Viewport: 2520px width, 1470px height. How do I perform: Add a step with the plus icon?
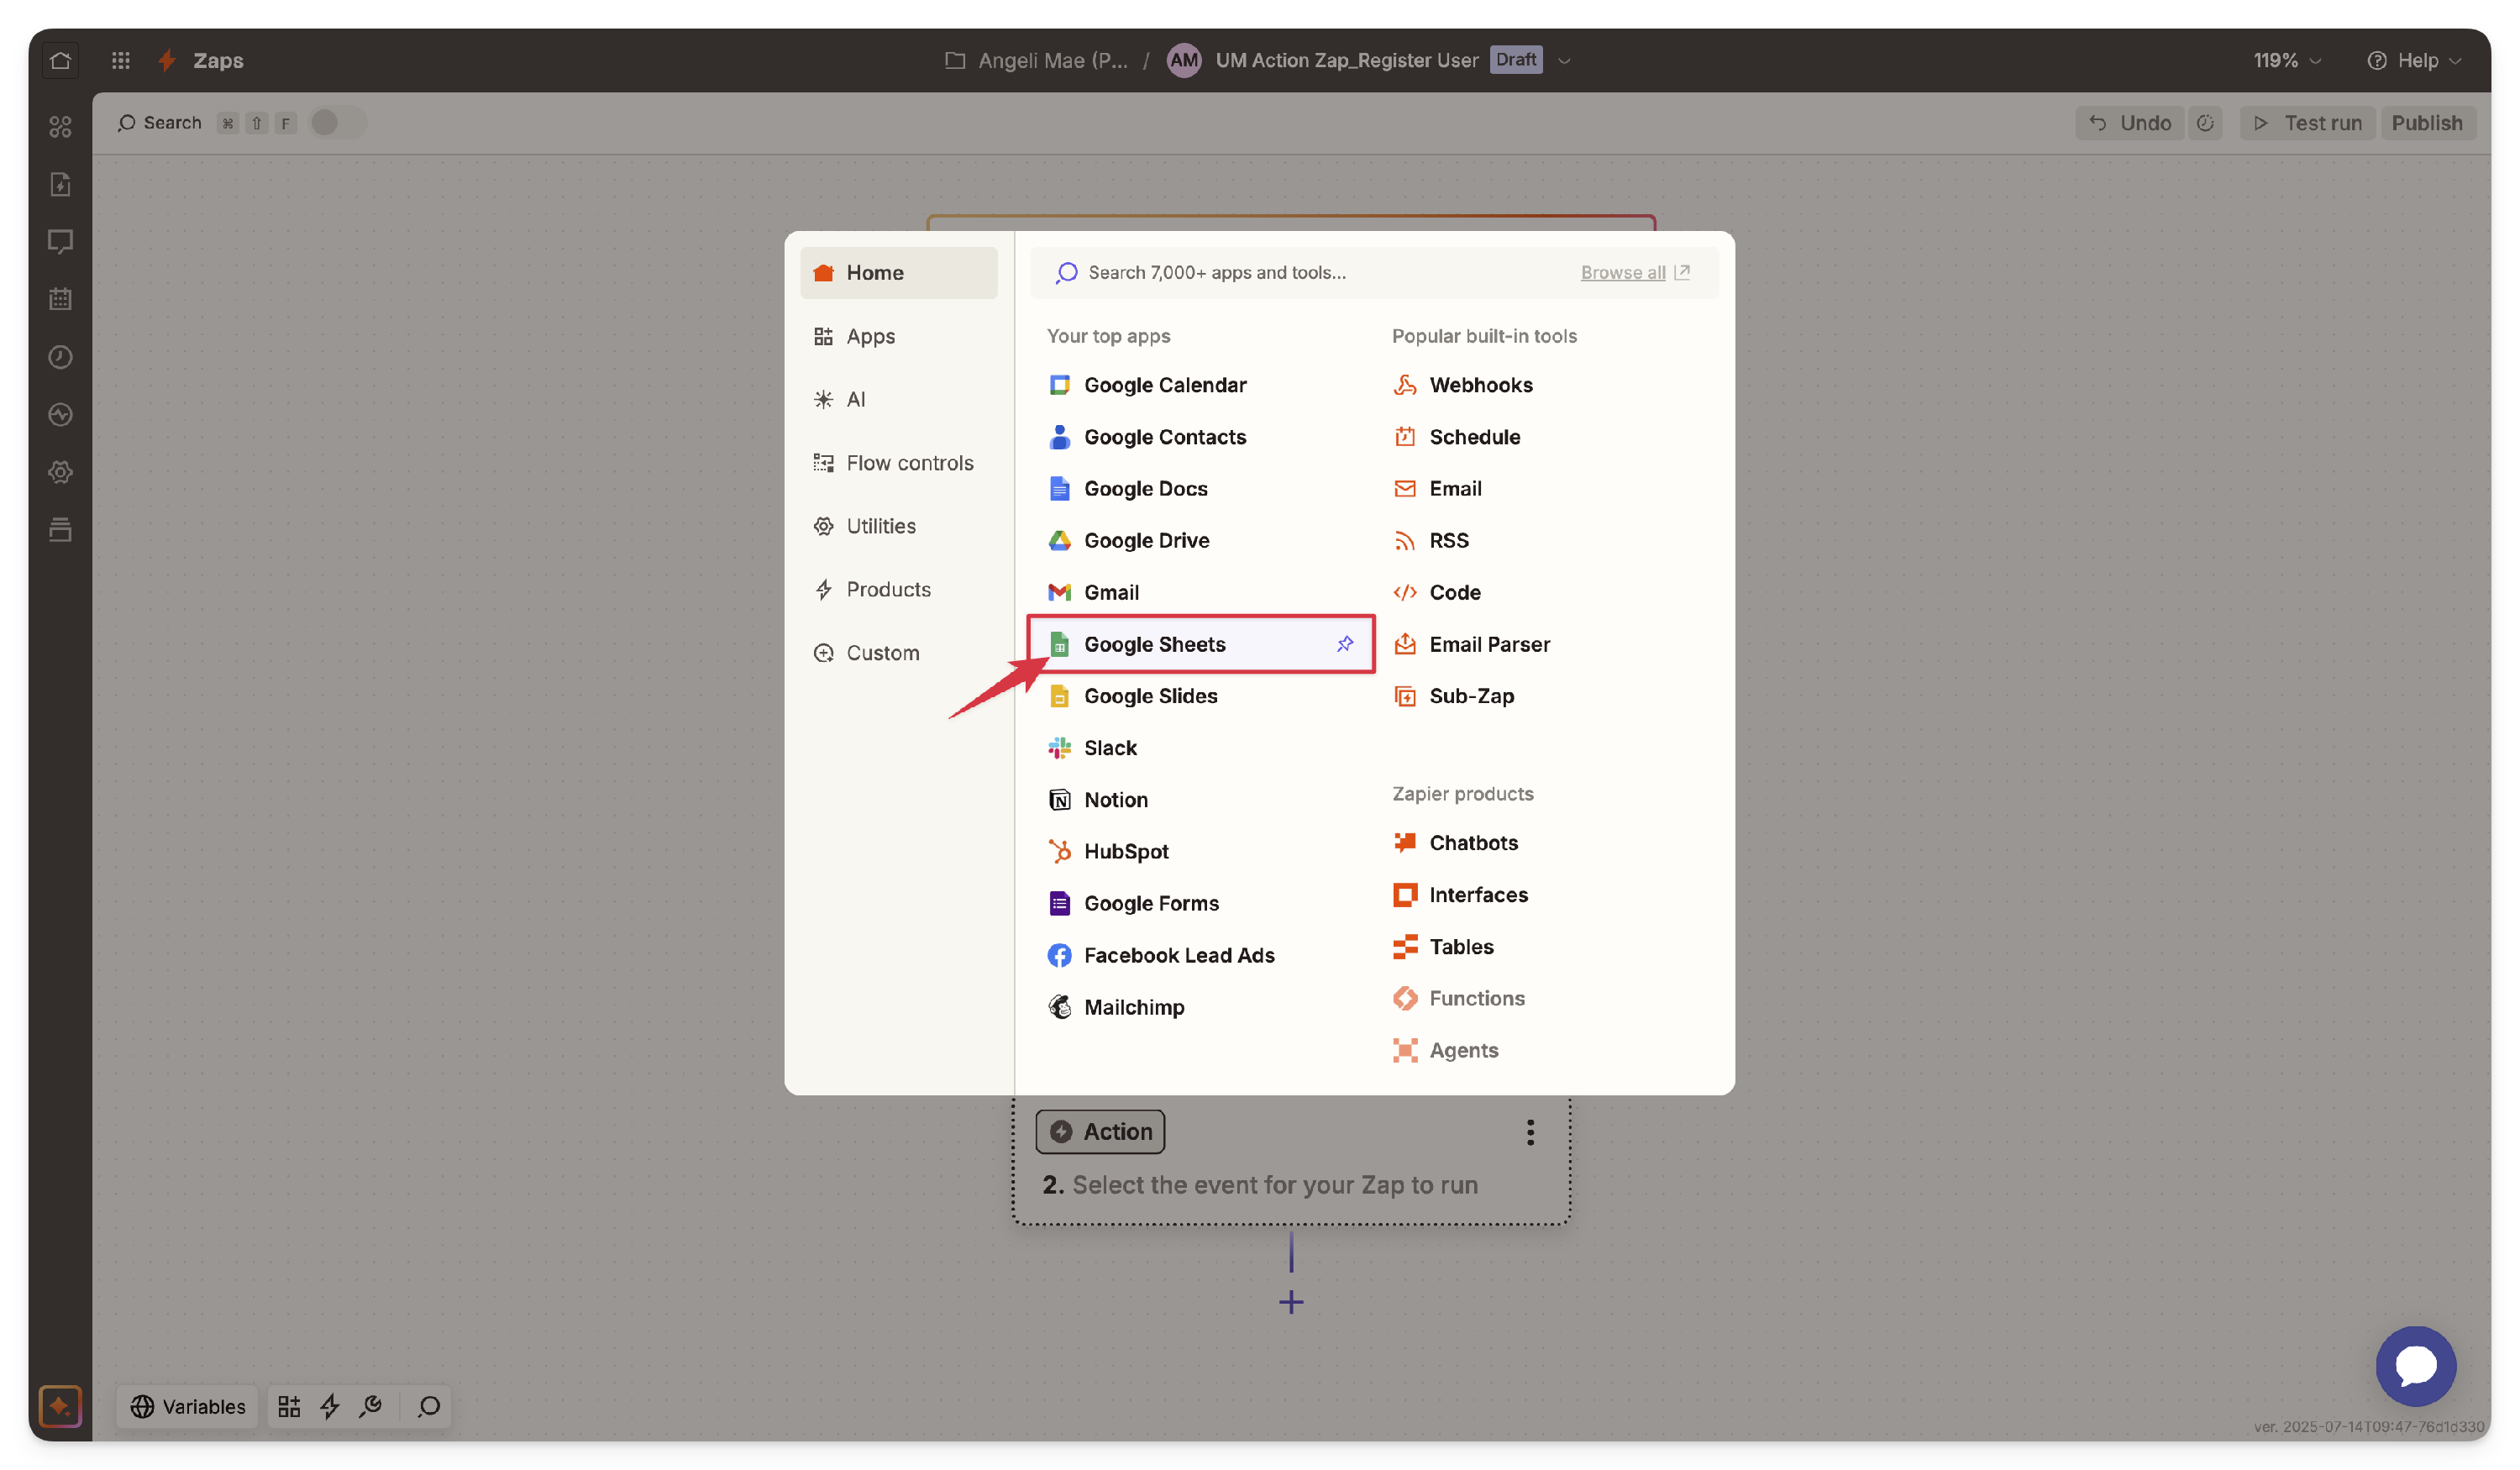coord(1291,1302)
